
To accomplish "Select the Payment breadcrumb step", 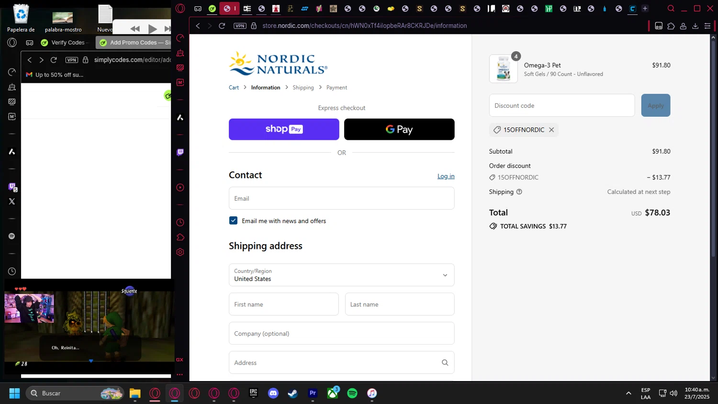I will coord(337,88).
